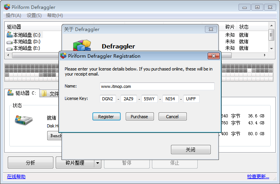
Task: Click the drive icon on 驱动器 C: tab
Action: pos(10,93)
